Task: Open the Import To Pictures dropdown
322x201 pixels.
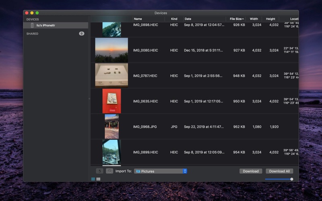Action: point(185,171)
